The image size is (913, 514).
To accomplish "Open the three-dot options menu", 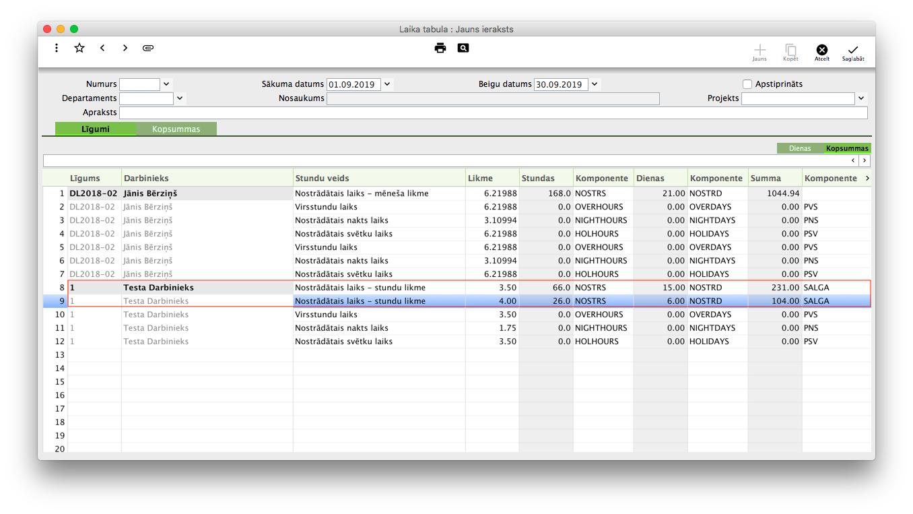I will (x=57, y=48).
